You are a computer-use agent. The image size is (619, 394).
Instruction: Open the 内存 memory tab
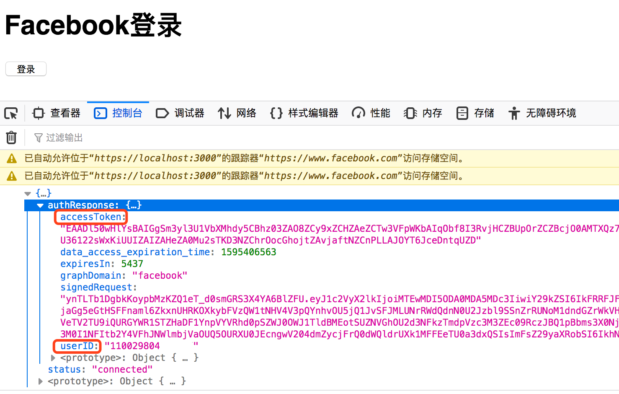click(423, 113)
